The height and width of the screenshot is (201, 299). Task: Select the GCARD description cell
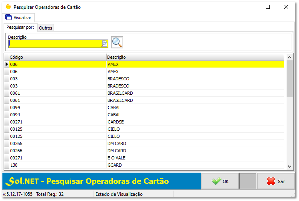pos(195,165)
